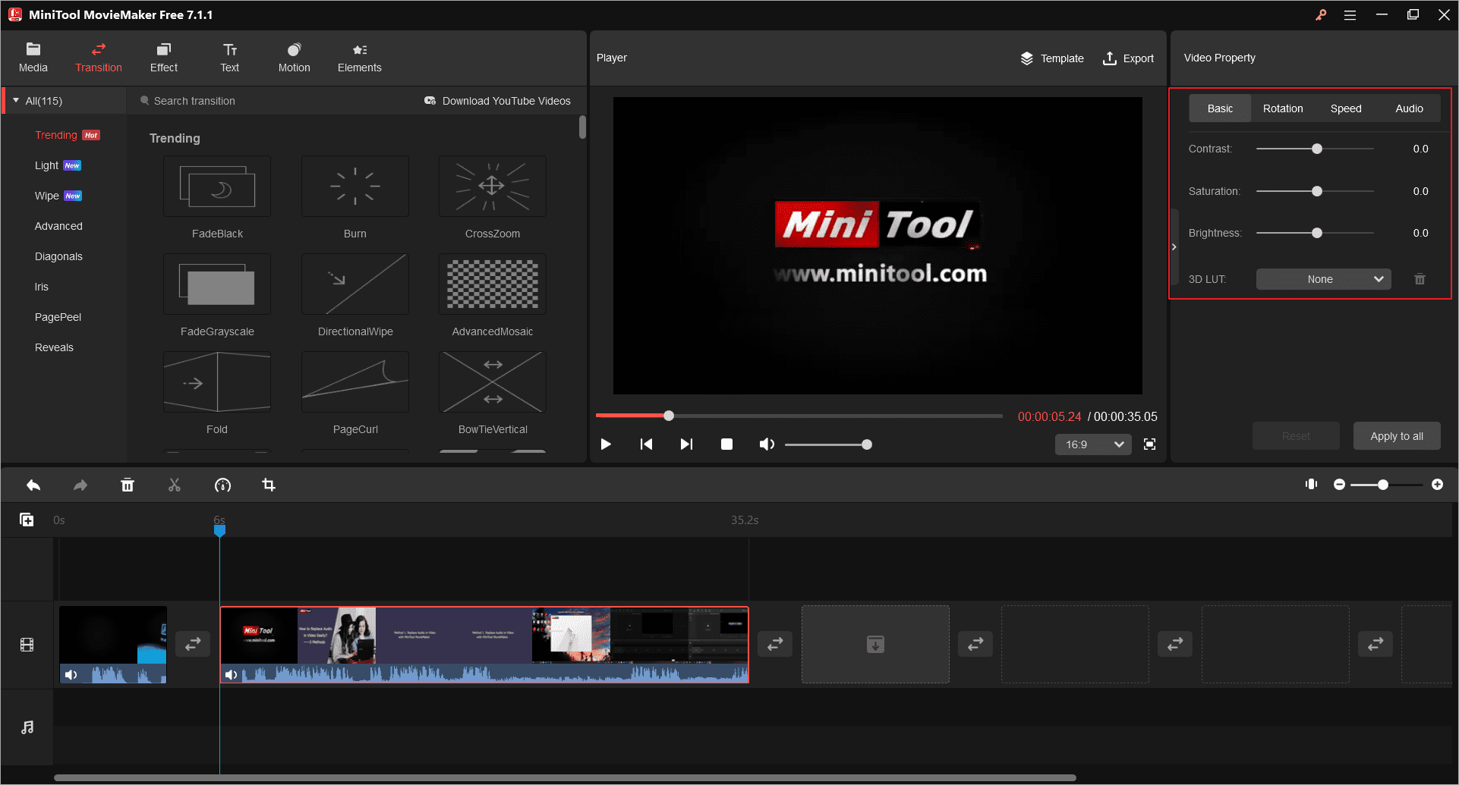1459x785 pixels.
Task: Delete the 3D LUT with trash icon
Action: coord(1420,279)
